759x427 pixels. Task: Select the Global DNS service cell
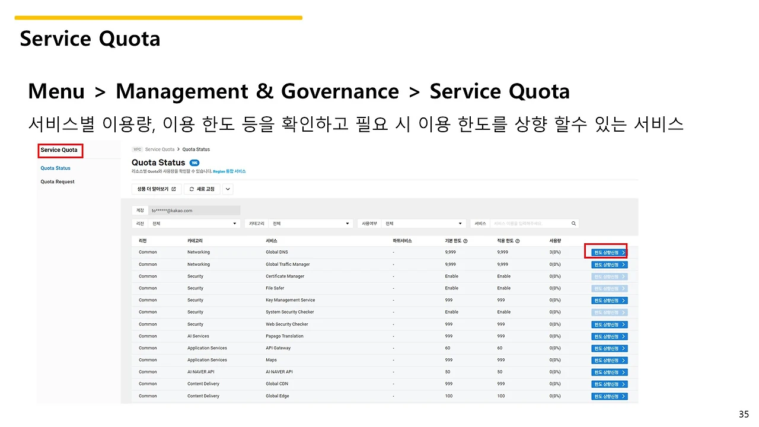pyautogui.click(x=277, y=253)
